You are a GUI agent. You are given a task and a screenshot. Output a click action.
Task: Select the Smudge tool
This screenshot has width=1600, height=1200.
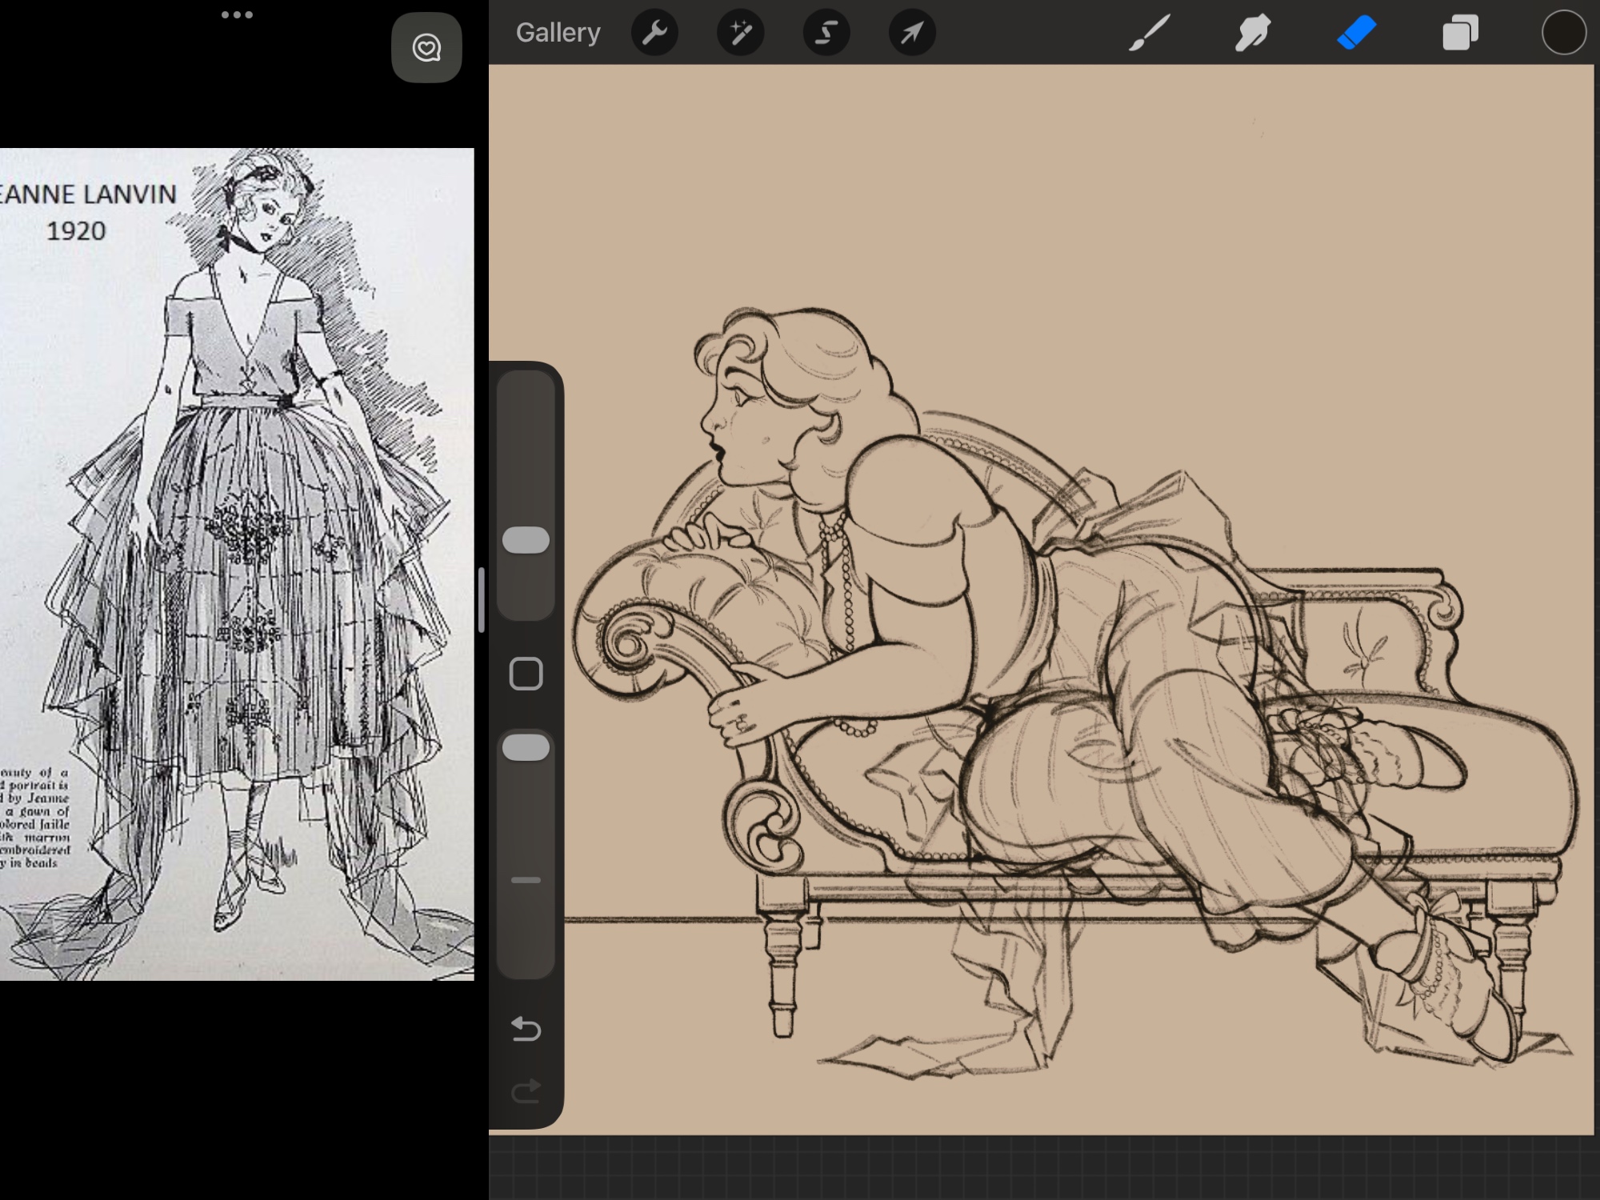(x=1253, y=33)
